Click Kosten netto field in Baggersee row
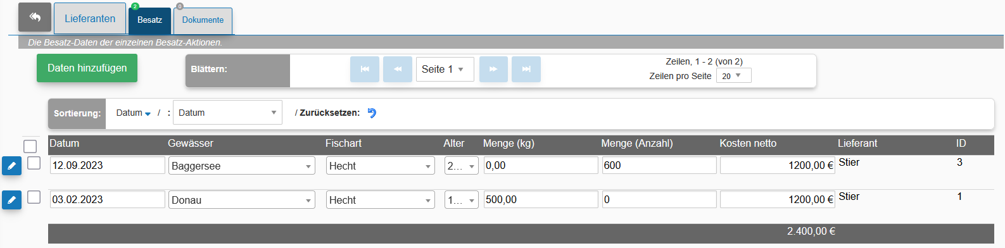Image resolution: width=1005 pixels, height=248 pixels. (778, 165)
